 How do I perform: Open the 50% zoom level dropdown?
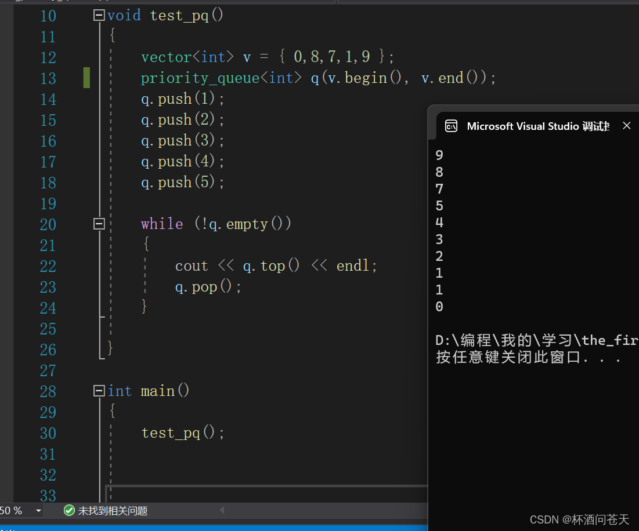pos(38,511)
